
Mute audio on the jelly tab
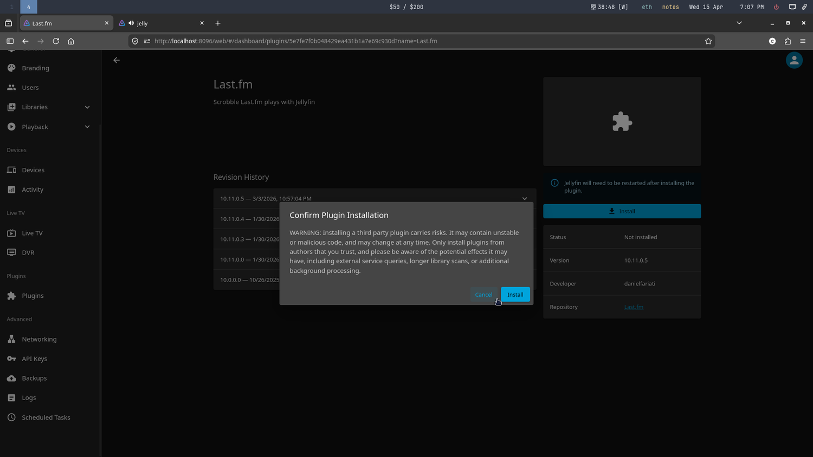click(x=131, y=23)
